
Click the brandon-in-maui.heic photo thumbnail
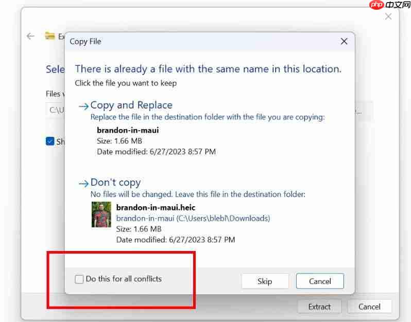pyautogui.click(x=101, y=214)
